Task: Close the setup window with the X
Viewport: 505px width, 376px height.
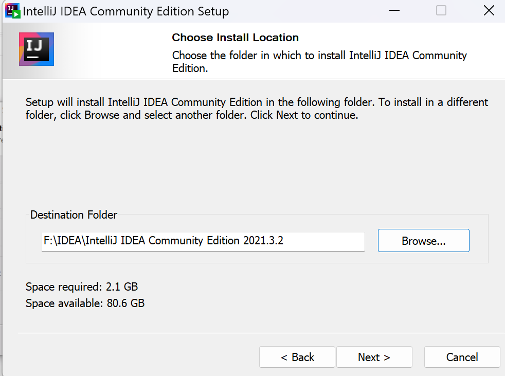Action: click(489, 11)
